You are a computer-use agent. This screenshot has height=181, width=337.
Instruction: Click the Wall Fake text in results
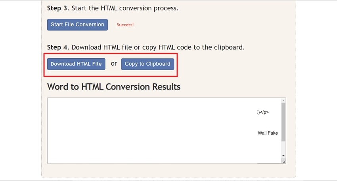click(x=268, y=133)
